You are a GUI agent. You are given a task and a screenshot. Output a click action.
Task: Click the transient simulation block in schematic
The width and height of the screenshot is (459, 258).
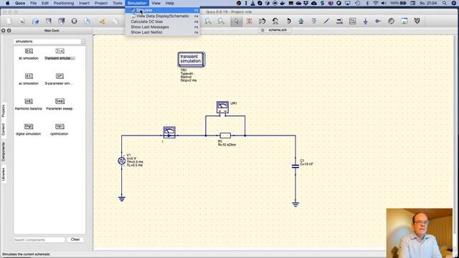click(x=191, y=59)
